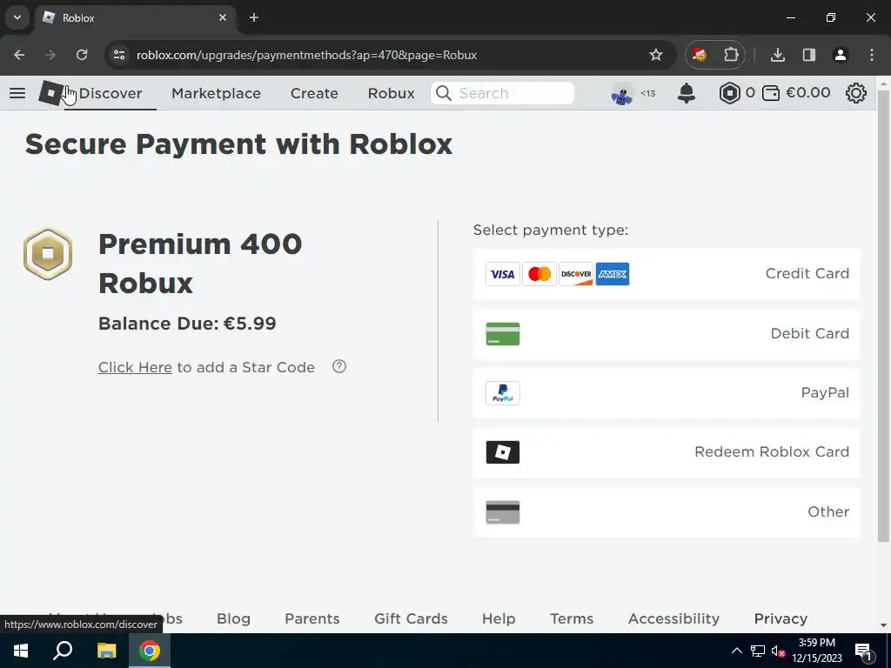
Task: Click the Premium 400 Robux coin icon
Action: tap(48, 253)
